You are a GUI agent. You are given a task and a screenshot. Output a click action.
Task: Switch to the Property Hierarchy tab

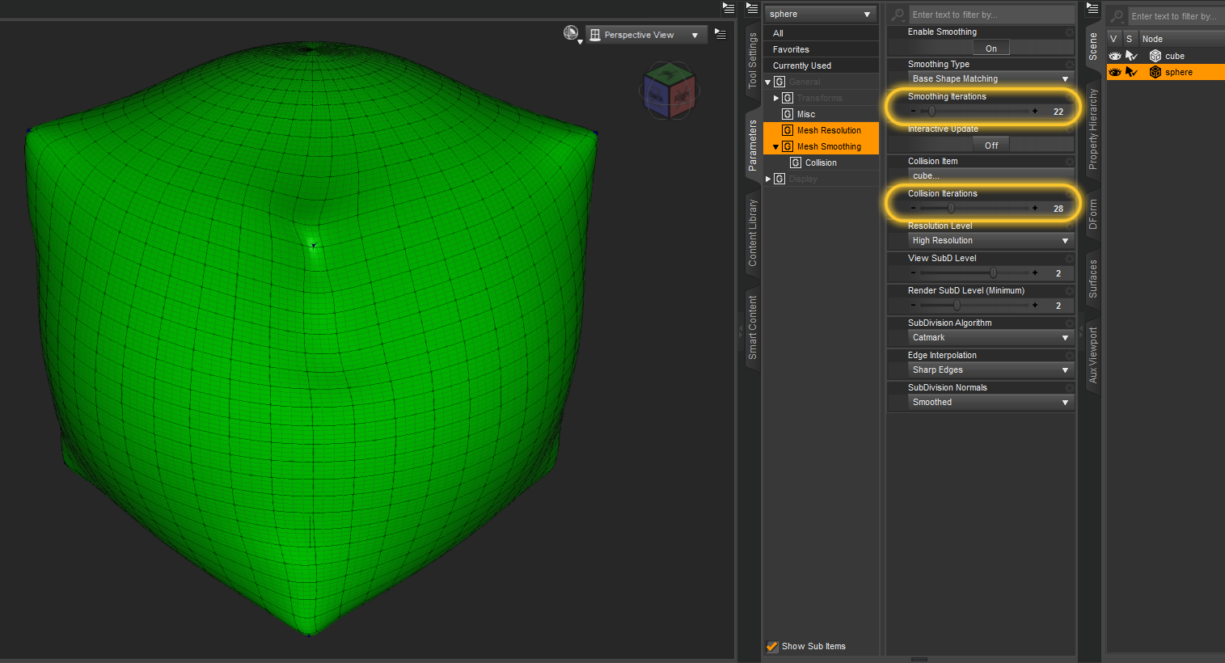click(1093, 129)
